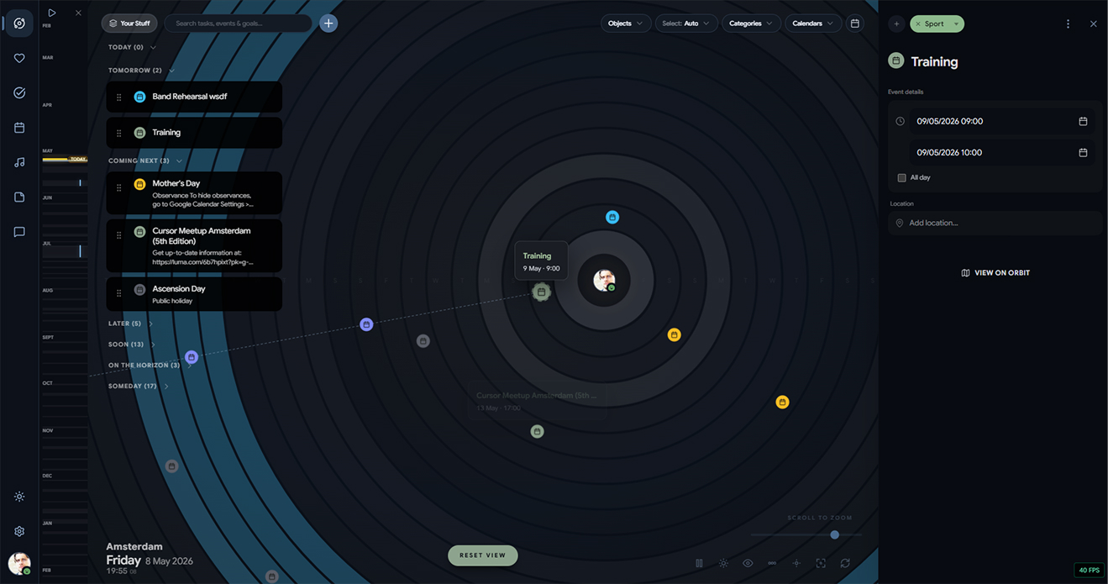The width and height of the screenshot is (1108, 584).
Task: Open the Select: Auto dropdown
Action: click(686, 24)
